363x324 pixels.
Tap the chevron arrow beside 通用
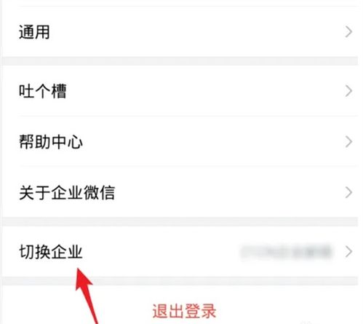[x=348, y=32]
